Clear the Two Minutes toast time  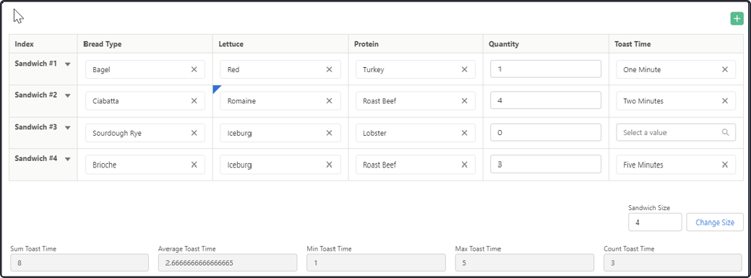(725, 101)
